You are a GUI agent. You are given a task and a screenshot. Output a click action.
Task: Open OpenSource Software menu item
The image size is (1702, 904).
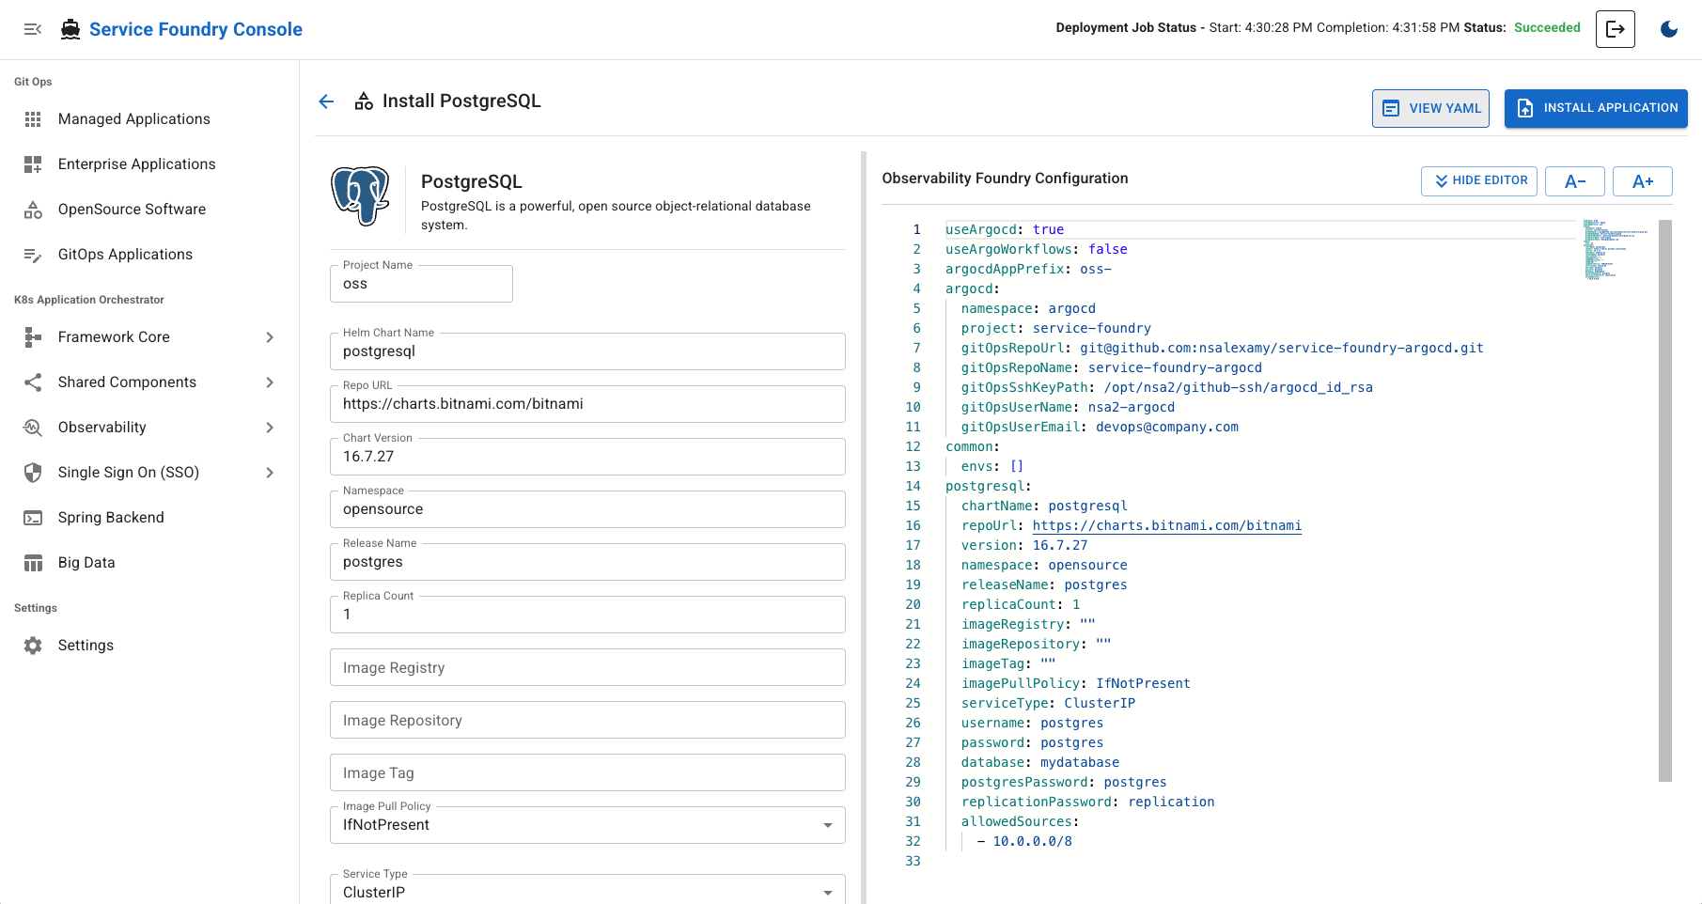149,210
